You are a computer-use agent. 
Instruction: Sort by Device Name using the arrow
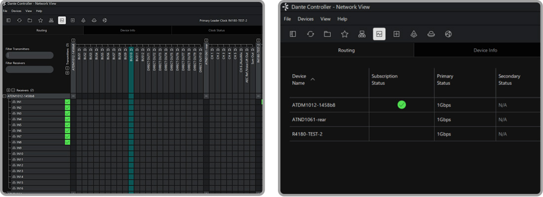[x=312, y=79]
